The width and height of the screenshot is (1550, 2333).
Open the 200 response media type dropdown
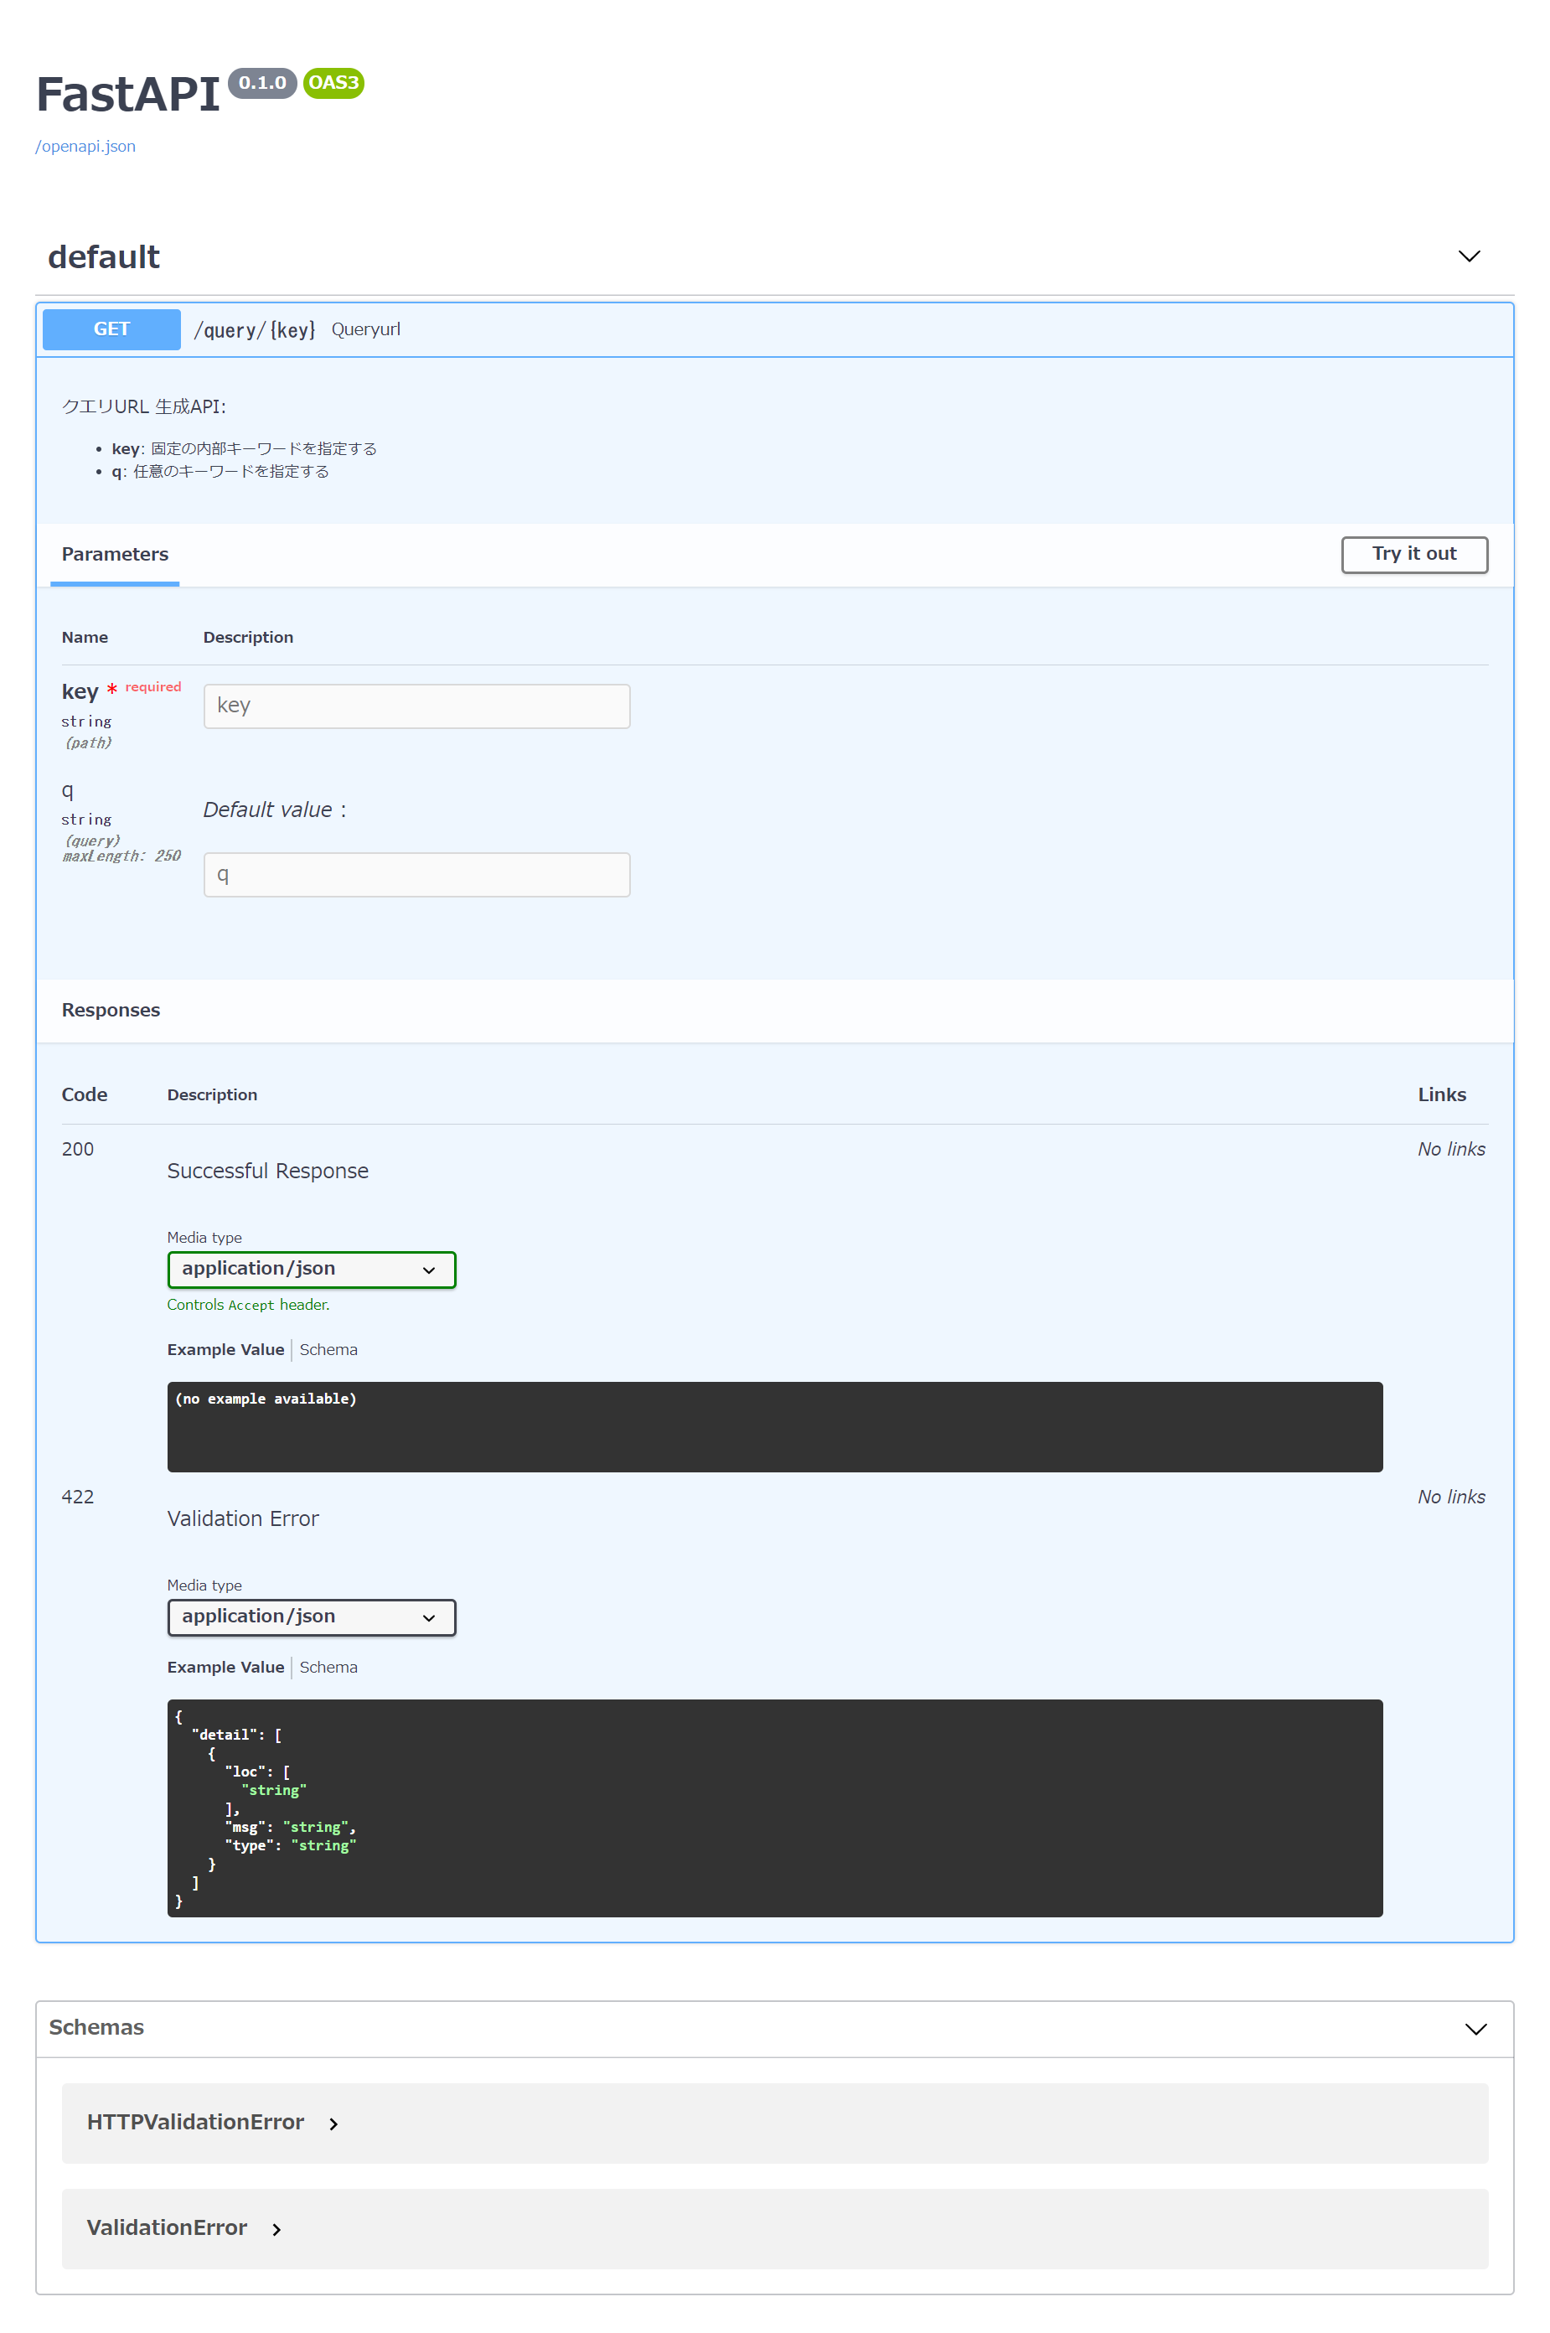pyautogui.click(x=310, y=1269)
